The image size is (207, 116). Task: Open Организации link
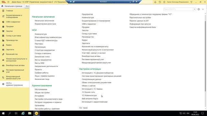(x=40, y=47)
